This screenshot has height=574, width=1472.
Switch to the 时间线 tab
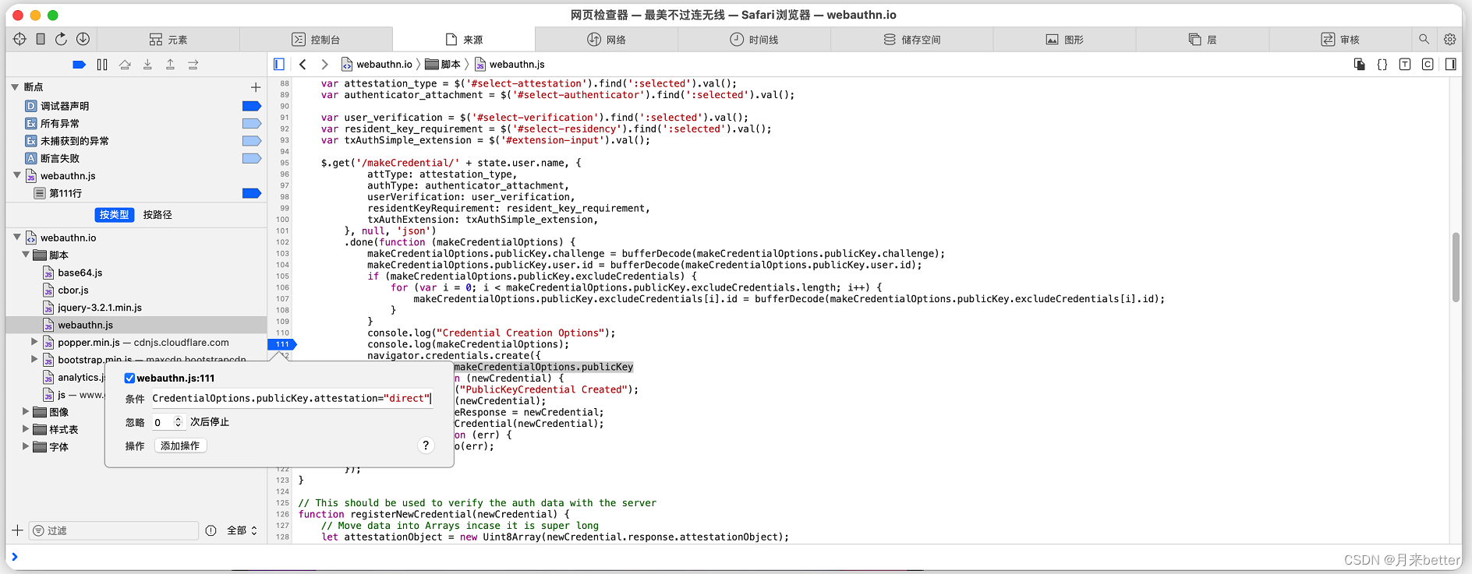[754, 40]
